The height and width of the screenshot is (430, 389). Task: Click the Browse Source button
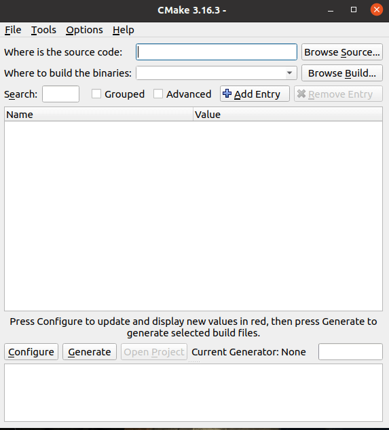click(x=341, y=52)
